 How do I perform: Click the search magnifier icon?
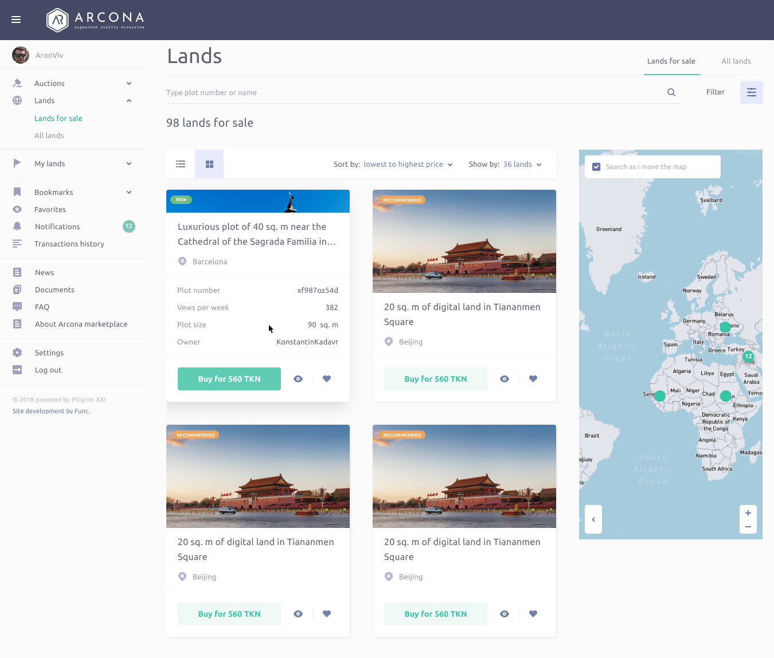671,92
